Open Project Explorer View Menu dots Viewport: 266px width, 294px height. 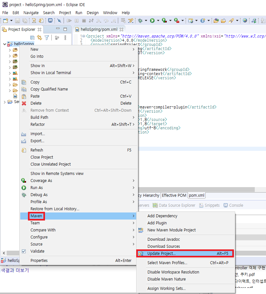click(x=65, y=38)
